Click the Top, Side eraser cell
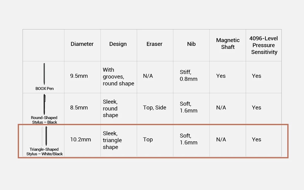304x190 pixels. pos(155,107)
